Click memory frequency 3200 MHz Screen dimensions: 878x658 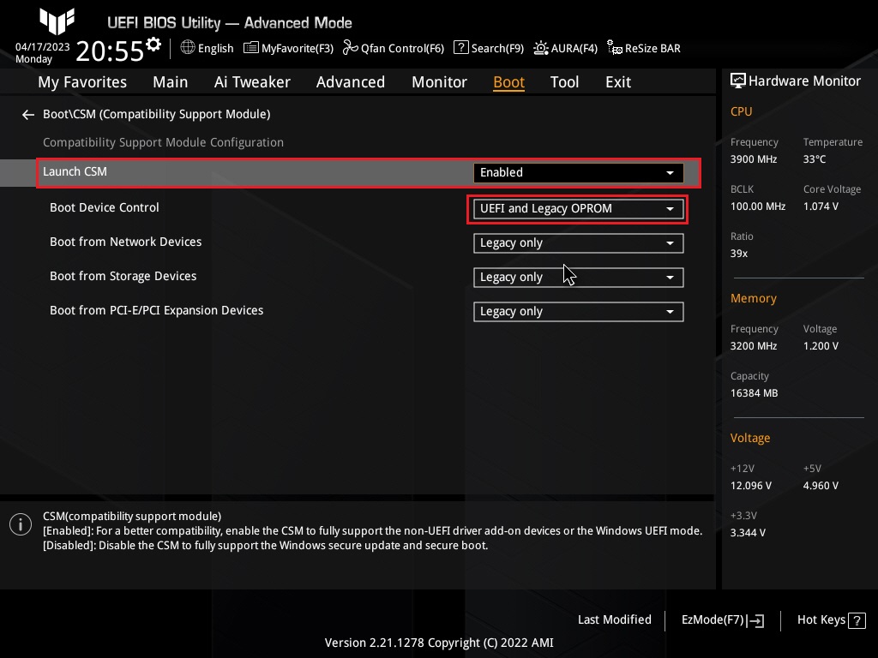coord(753,346)
